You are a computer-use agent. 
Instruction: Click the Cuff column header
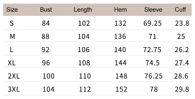(180, 10)
